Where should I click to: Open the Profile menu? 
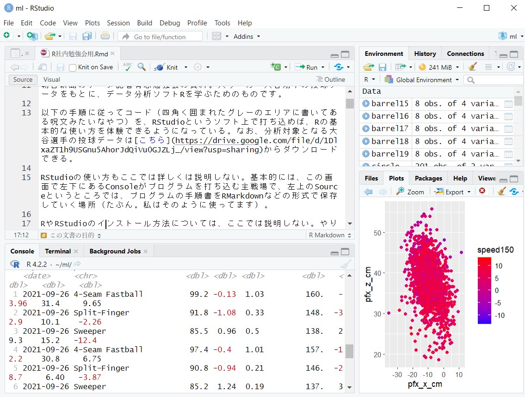pyautogui.click(x=197, y=23)
